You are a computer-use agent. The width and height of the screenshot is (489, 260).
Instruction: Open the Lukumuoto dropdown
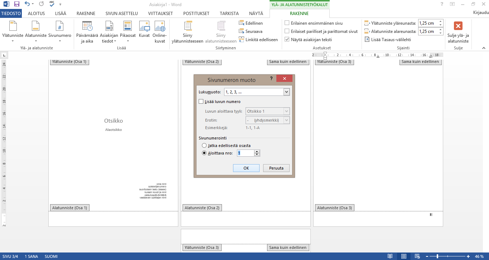point(286,92)
